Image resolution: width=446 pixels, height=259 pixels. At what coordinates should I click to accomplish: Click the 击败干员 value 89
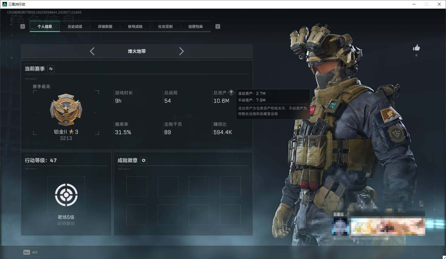point(168,132)
